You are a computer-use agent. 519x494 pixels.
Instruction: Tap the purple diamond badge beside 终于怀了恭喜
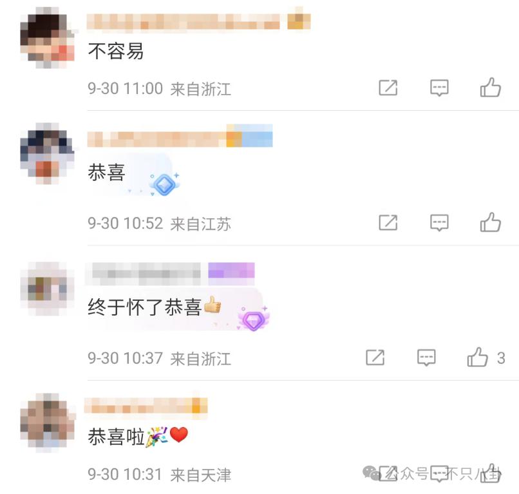tap(254, 319)
